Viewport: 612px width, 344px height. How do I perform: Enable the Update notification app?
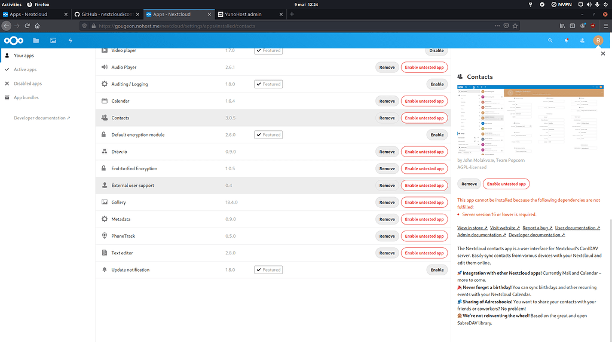[437, 270]
